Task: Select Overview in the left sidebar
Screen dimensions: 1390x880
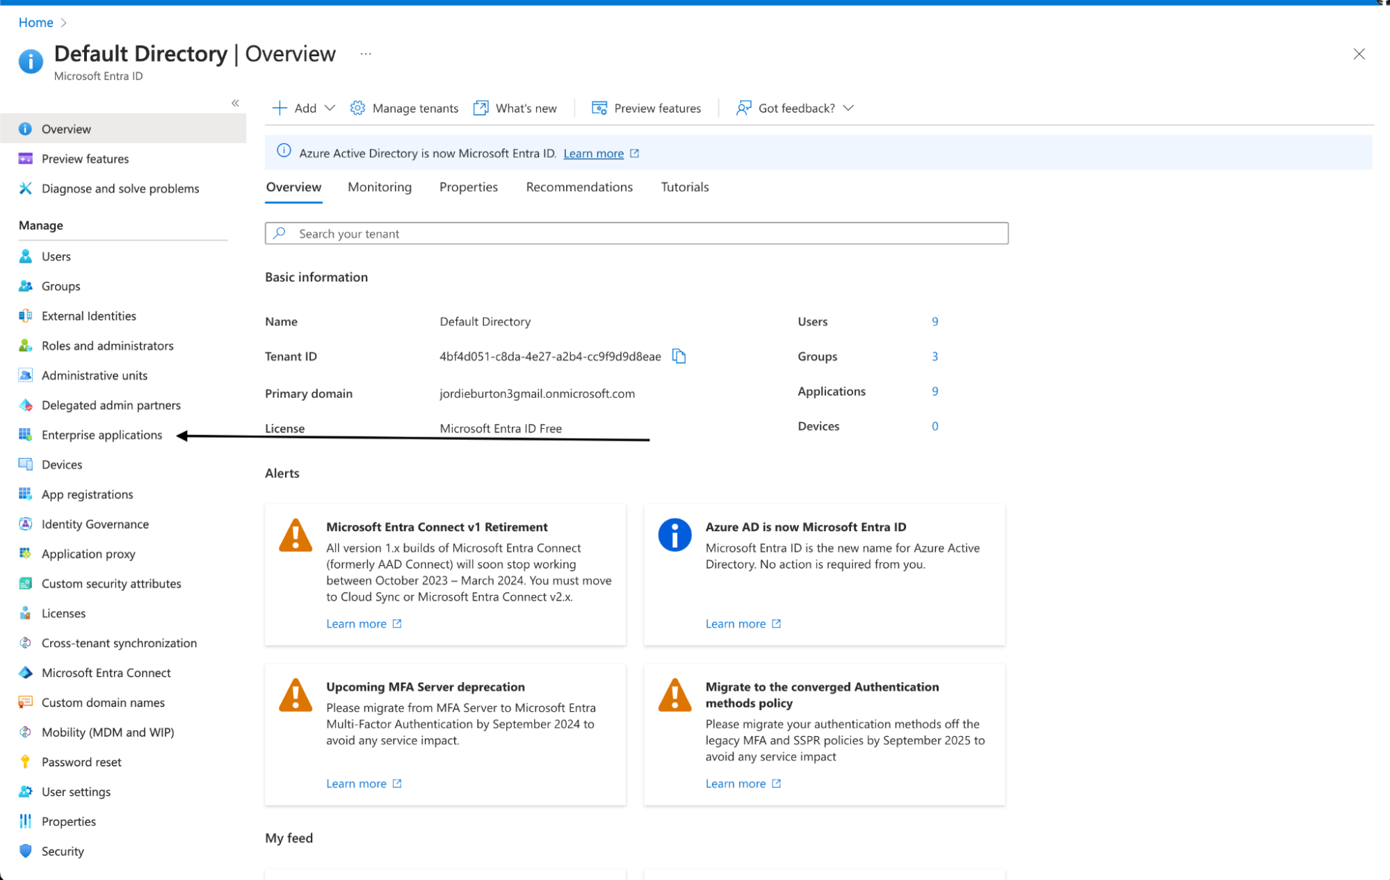Action: pos(123,129)
